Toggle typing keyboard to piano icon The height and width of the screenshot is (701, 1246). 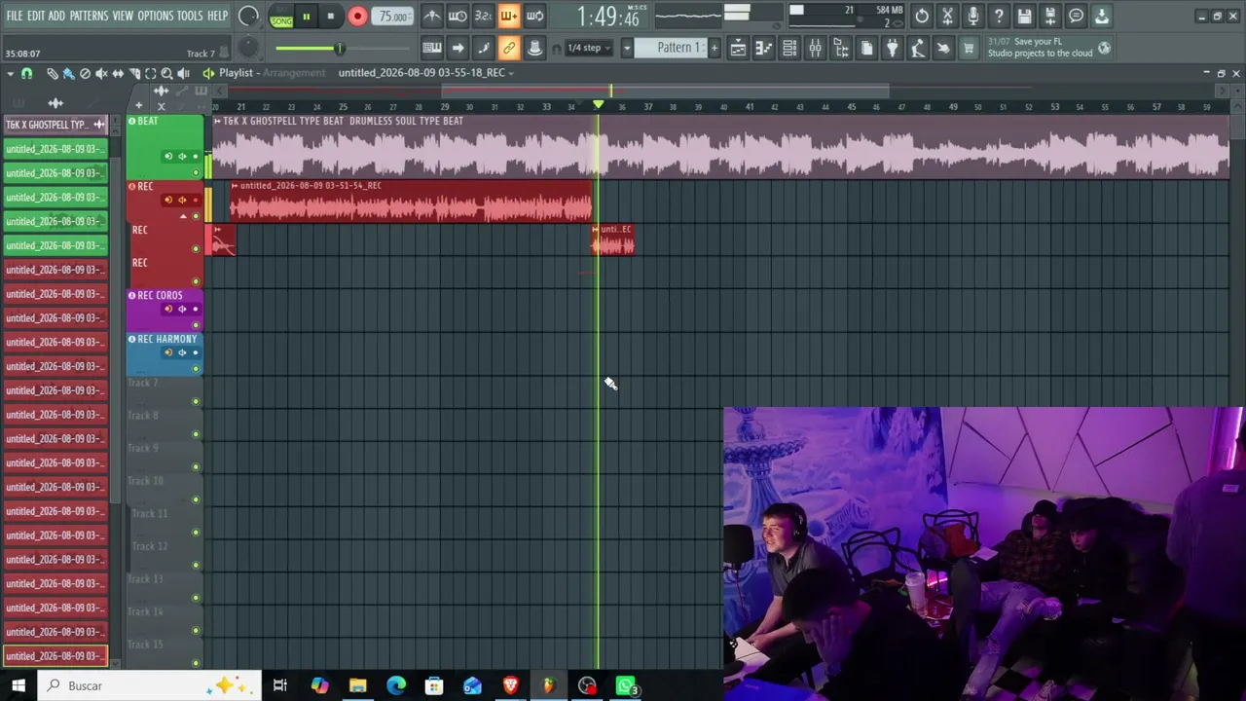point(432,48)
